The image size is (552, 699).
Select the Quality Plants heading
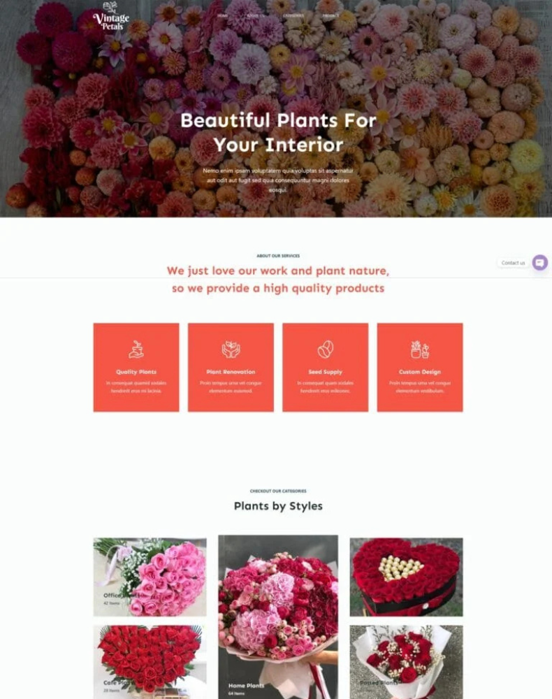click(x=136, y=372)
